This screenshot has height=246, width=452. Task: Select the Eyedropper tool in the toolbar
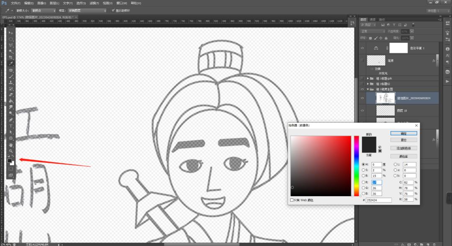coord(11,63)
